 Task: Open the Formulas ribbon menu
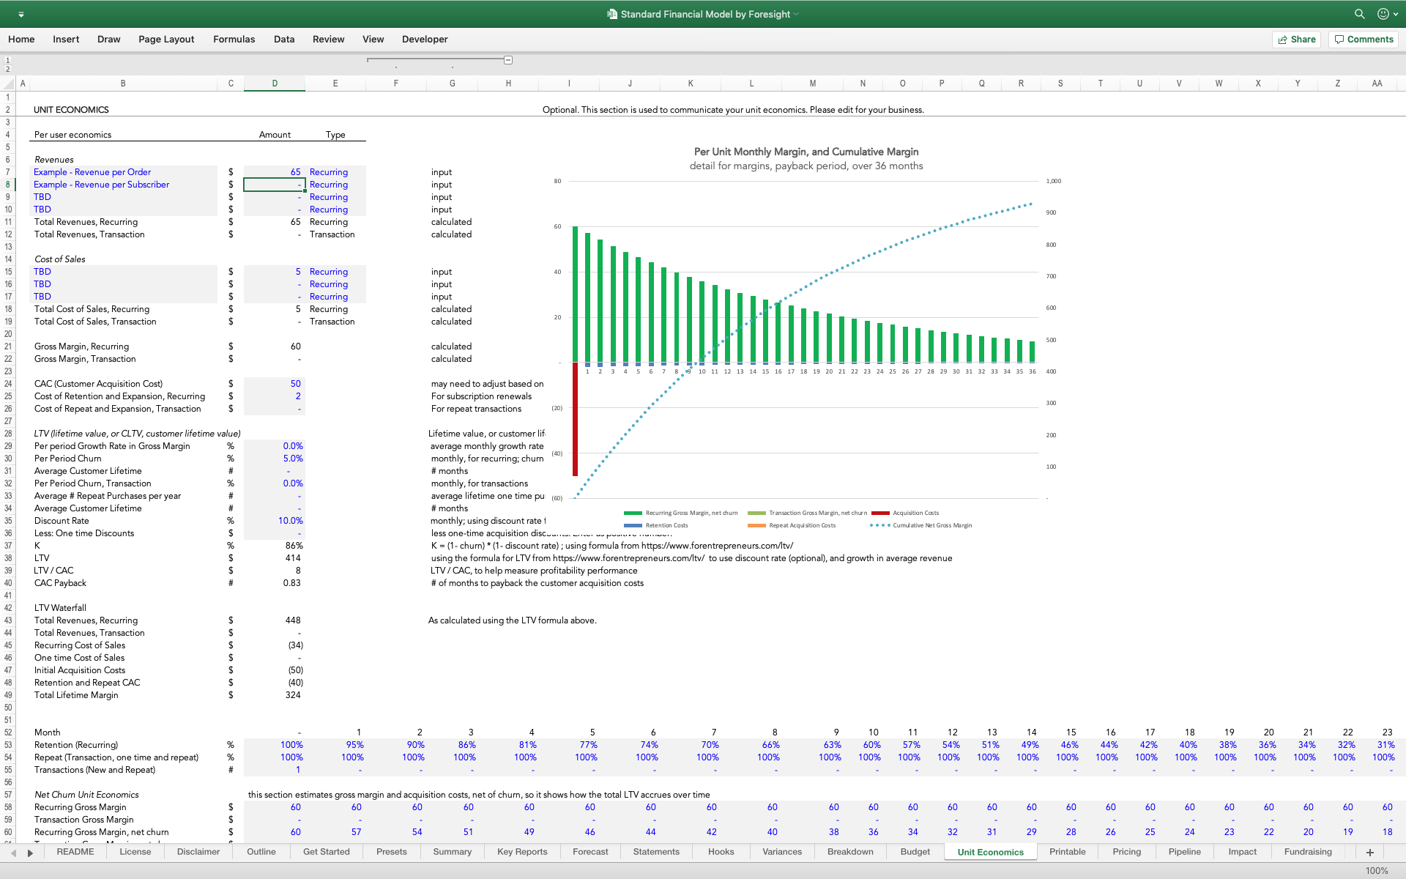(x=234, y=39)
